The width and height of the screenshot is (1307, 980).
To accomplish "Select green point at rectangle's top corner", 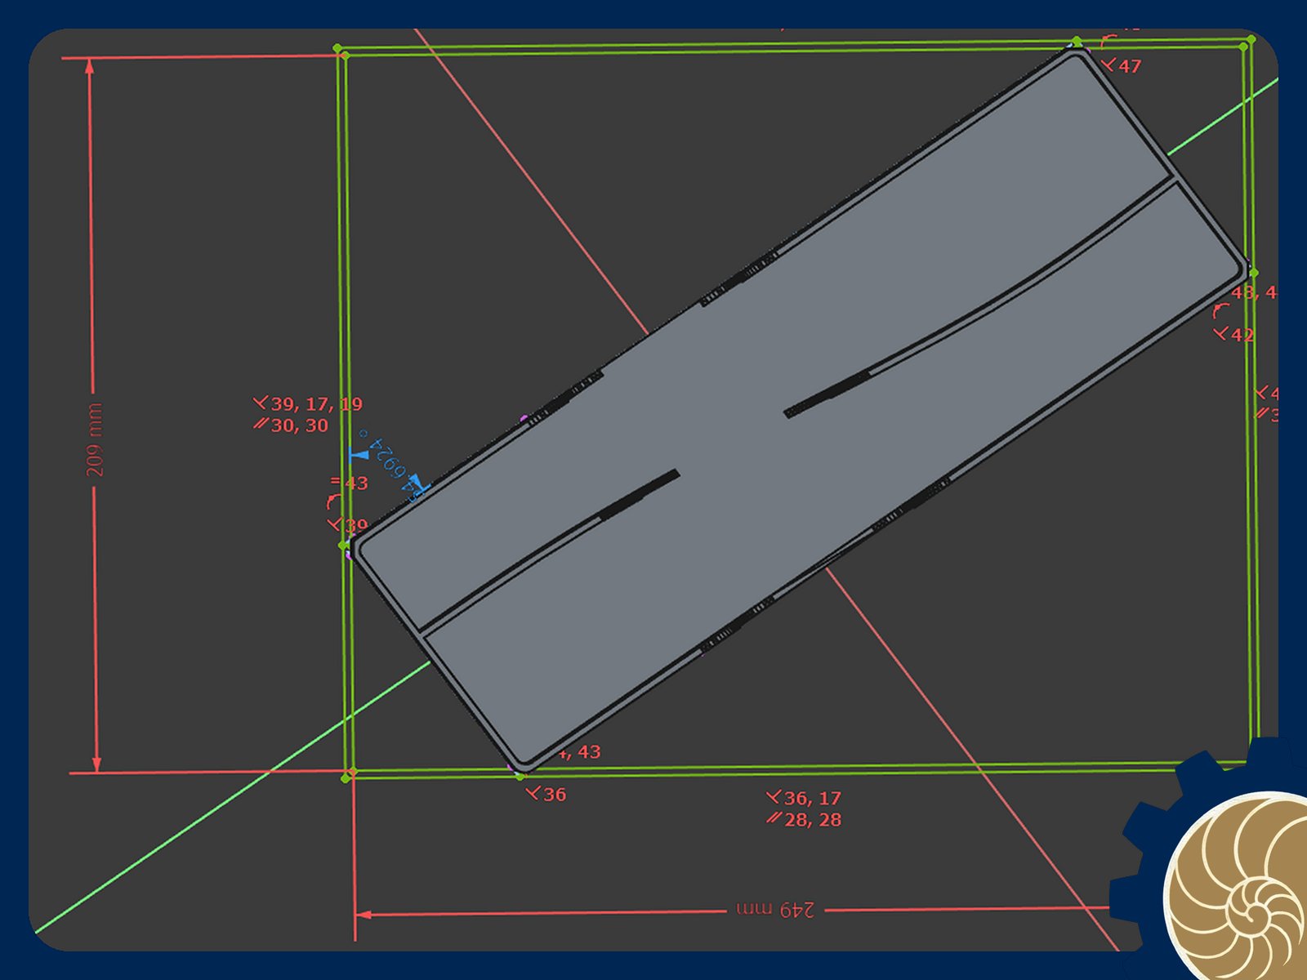I will (1077, 41).
